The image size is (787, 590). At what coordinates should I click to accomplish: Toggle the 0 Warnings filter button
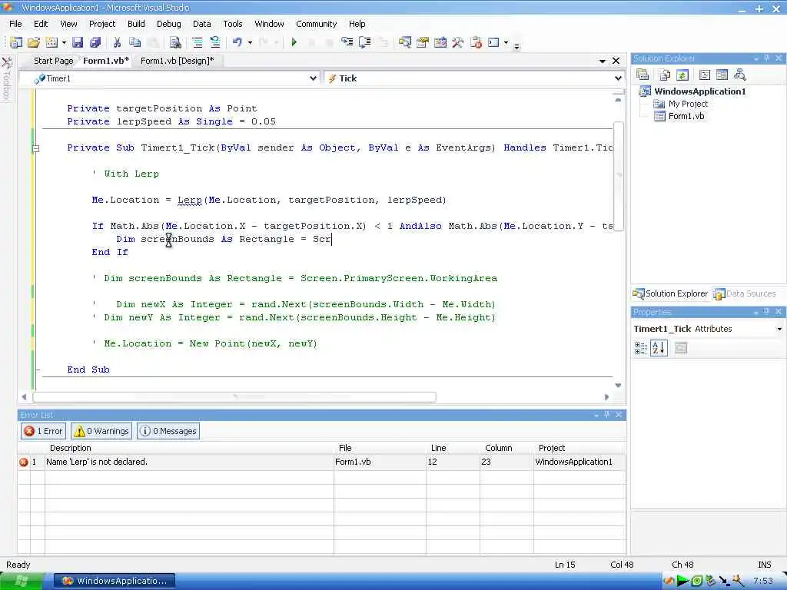tap(101, 431)
